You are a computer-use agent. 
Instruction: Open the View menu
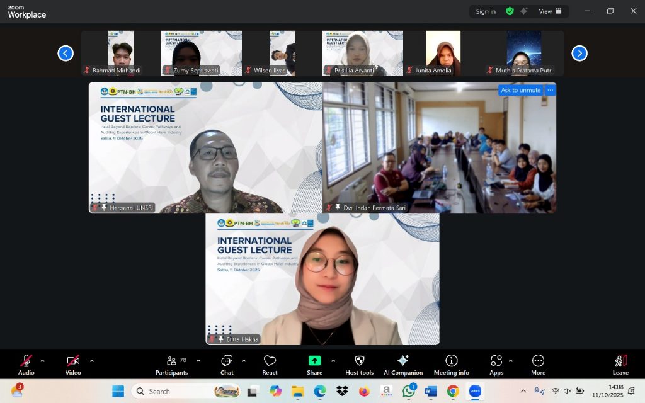[x=549, y=11]
